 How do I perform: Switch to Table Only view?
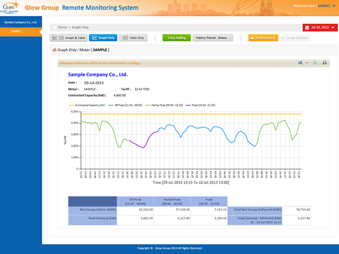133,38
